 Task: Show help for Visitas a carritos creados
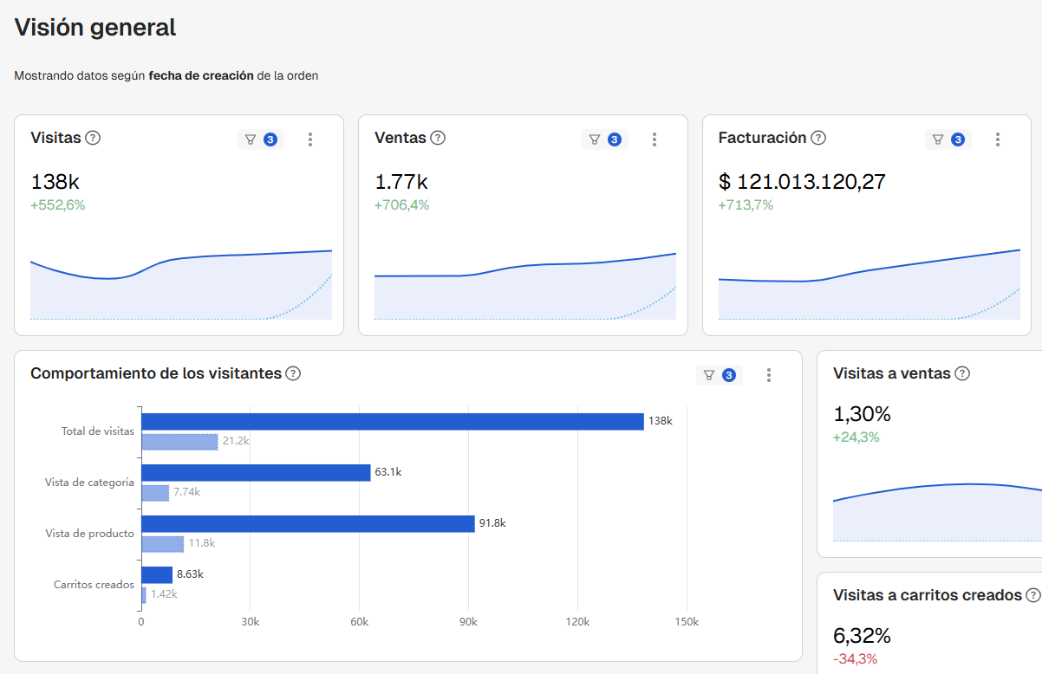[x=1033, y=595]
